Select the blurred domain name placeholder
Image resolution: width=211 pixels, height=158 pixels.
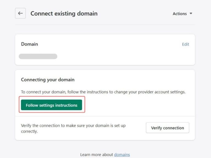38,57
